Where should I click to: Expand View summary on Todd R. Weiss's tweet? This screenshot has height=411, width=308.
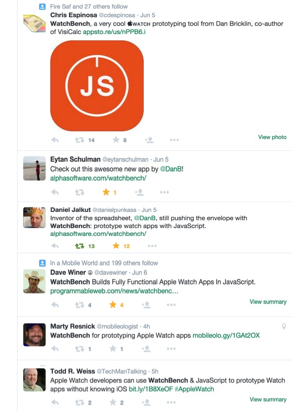tap(268, 399)
